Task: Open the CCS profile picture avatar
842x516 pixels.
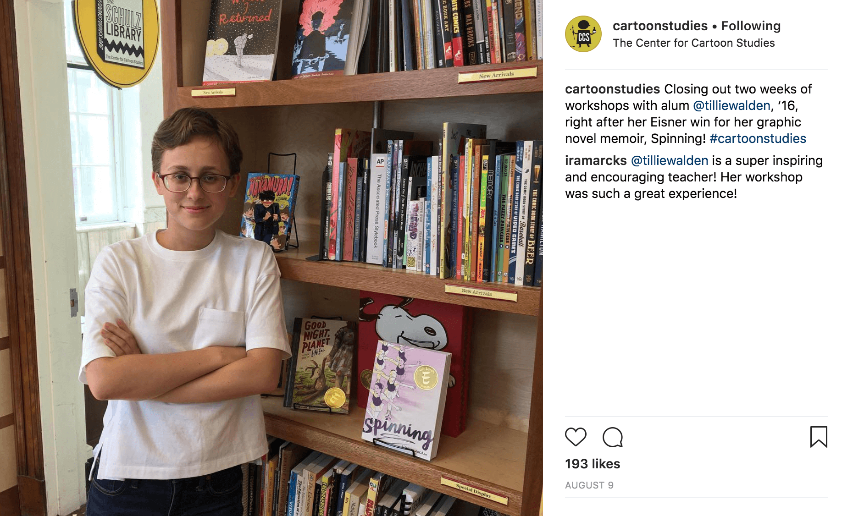Action: pos(583,34)
